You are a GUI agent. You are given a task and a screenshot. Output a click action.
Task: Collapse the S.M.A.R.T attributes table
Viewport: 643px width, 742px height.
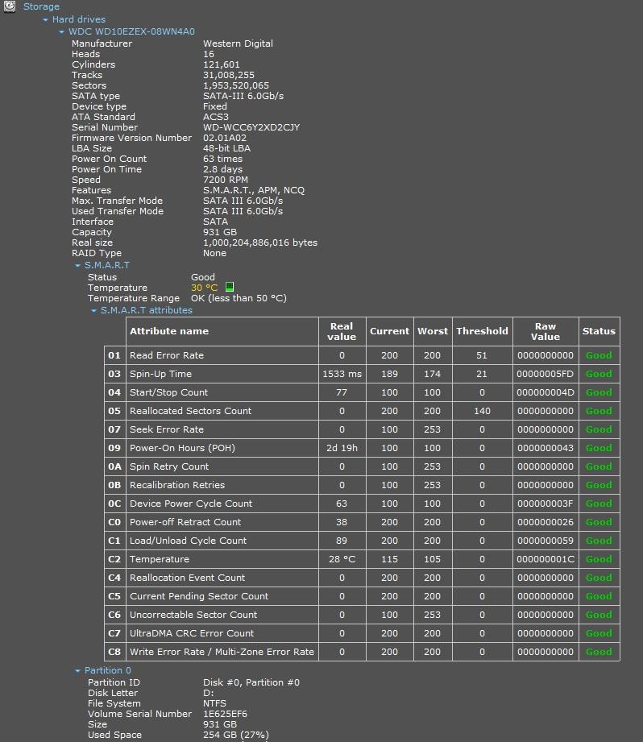click(93, 310)
